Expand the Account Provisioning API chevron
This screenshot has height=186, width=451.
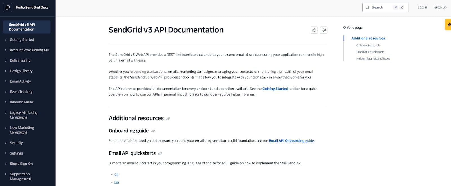point(6,50)
